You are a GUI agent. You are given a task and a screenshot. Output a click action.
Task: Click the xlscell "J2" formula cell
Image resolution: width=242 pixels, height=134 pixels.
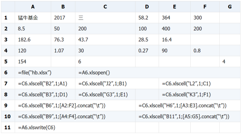117,84
